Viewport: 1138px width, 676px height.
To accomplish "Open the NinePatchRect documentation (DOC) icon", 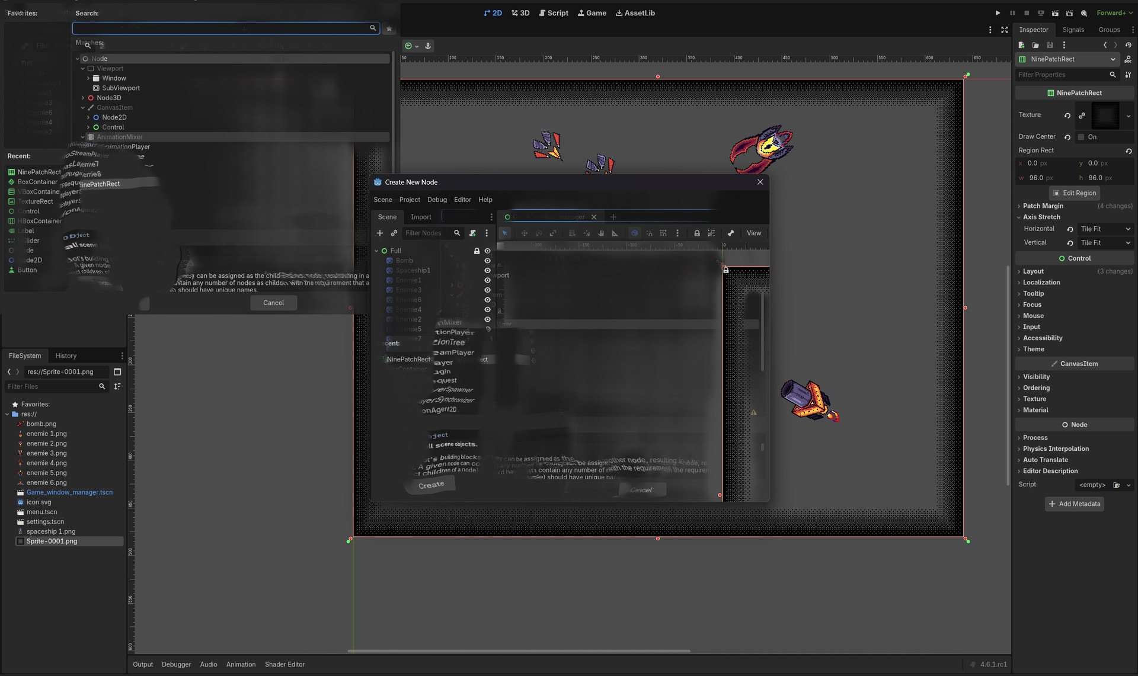I will 1128,59.
